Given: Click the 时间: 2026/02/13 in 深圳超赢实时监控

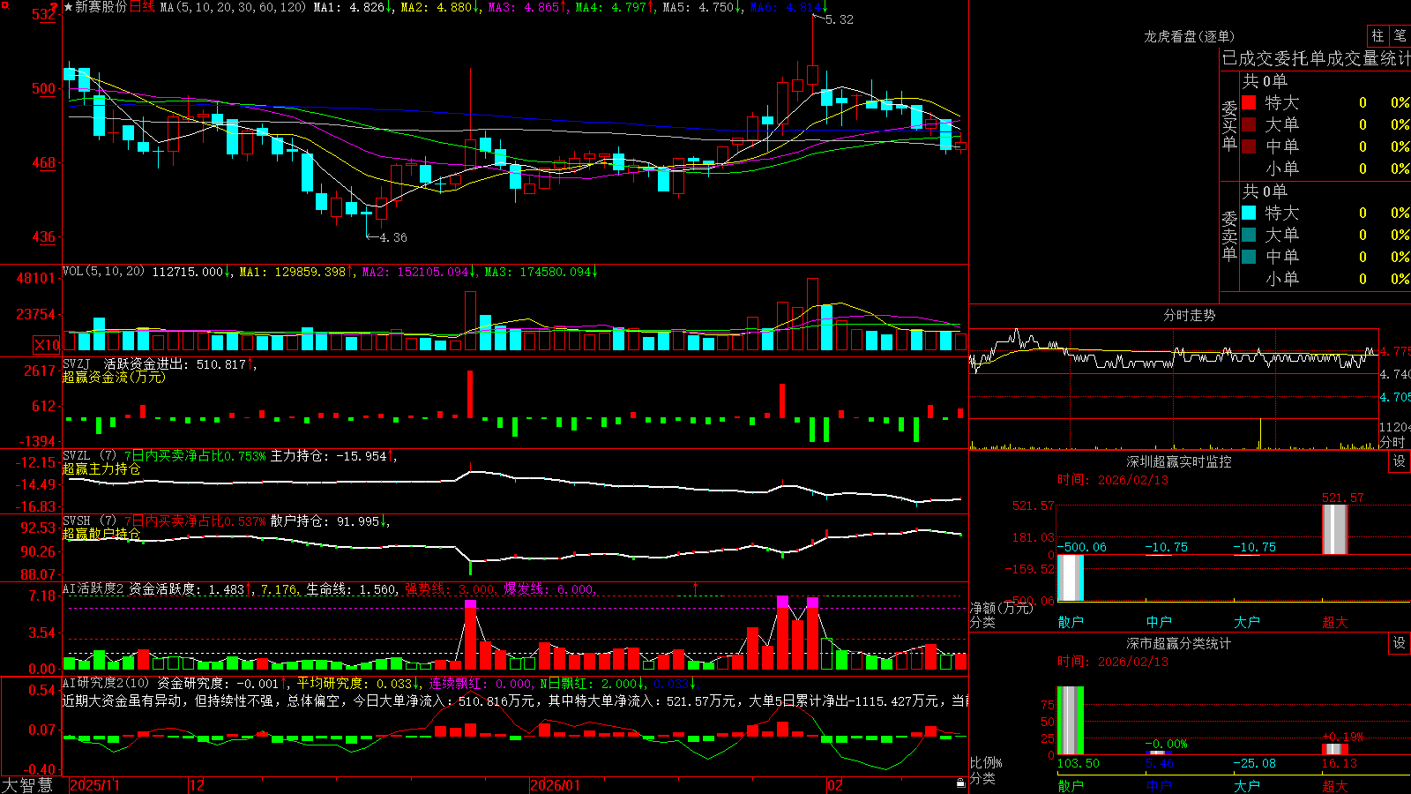Looking at the screenshot, I should click(1113, 480).
